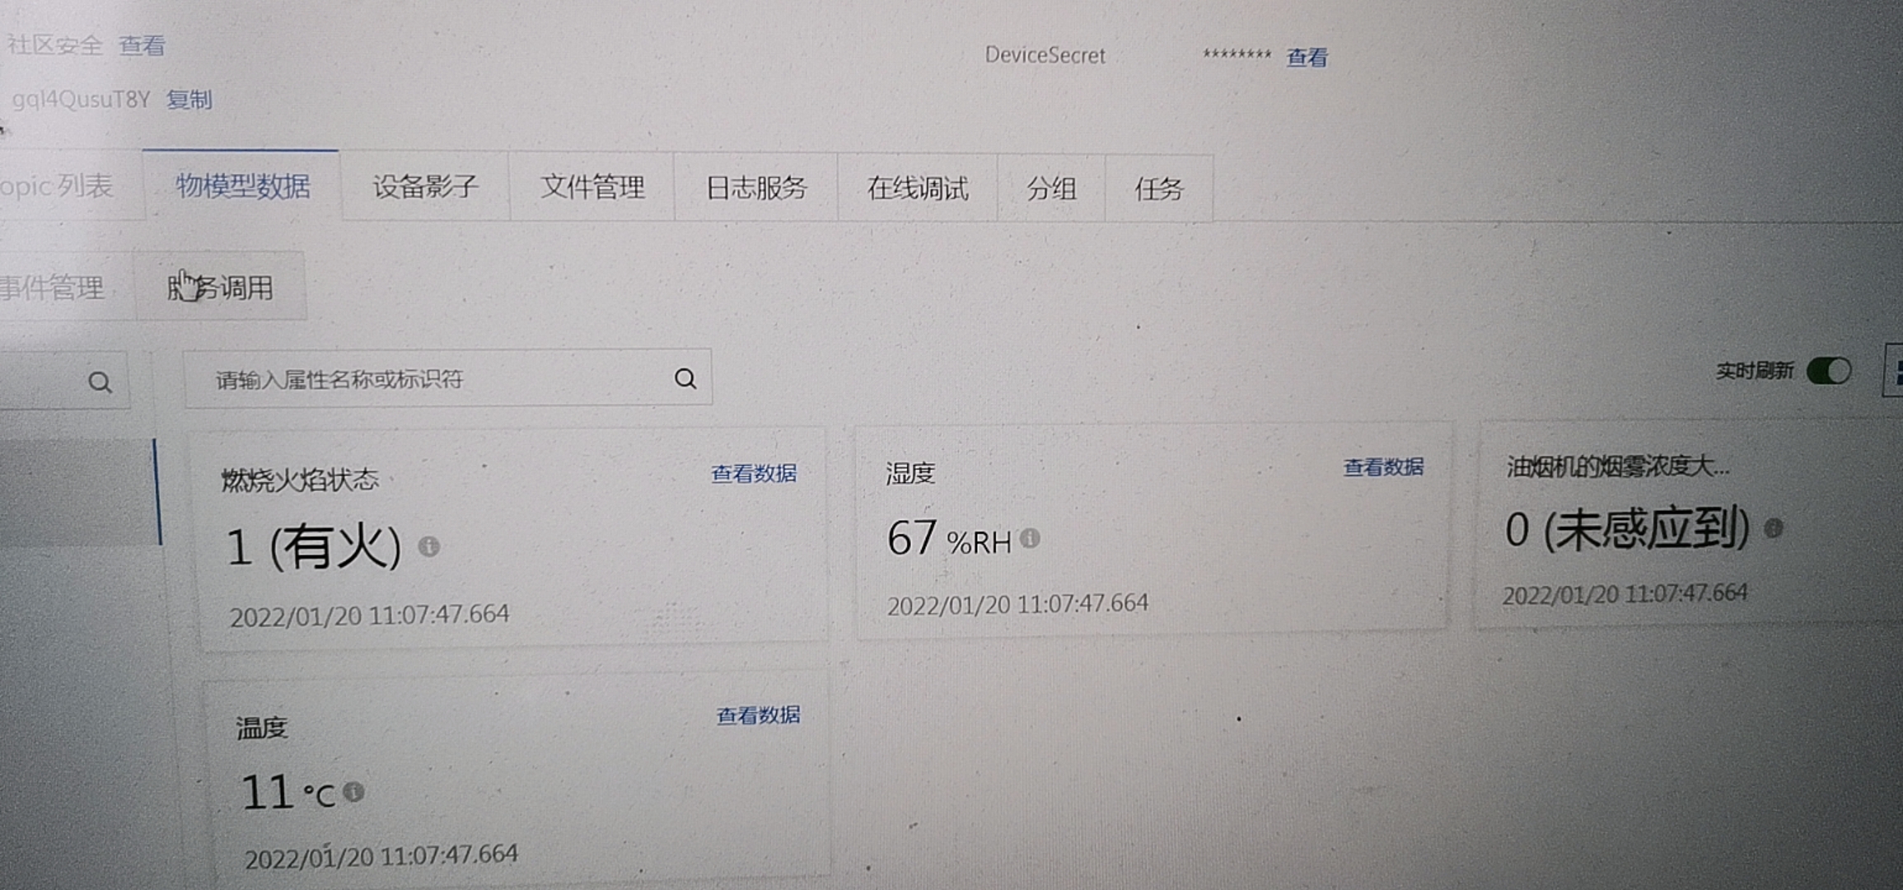
Task: Click 查看 link beside DeviceSecret
Action: [x=1307, y=58]
